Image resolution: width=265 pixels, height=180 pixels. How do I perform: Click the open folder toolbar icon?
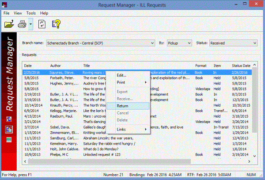(x=9, y=25)
